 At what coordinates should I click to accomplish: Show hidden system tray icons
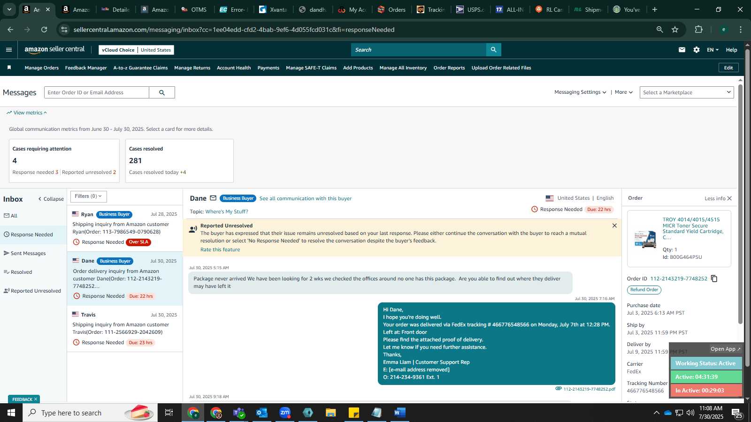pyautogui.click(x=656, y=413)
